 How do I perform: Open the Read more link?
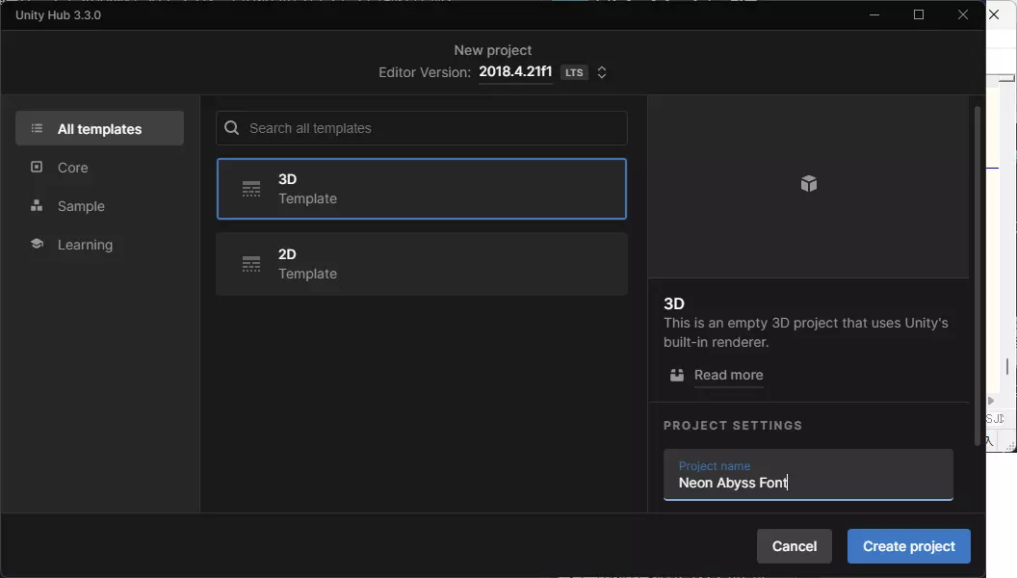728,376
